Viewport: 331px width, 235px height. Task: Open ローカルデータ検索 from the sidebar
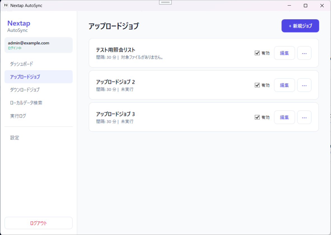click(38, 103)
